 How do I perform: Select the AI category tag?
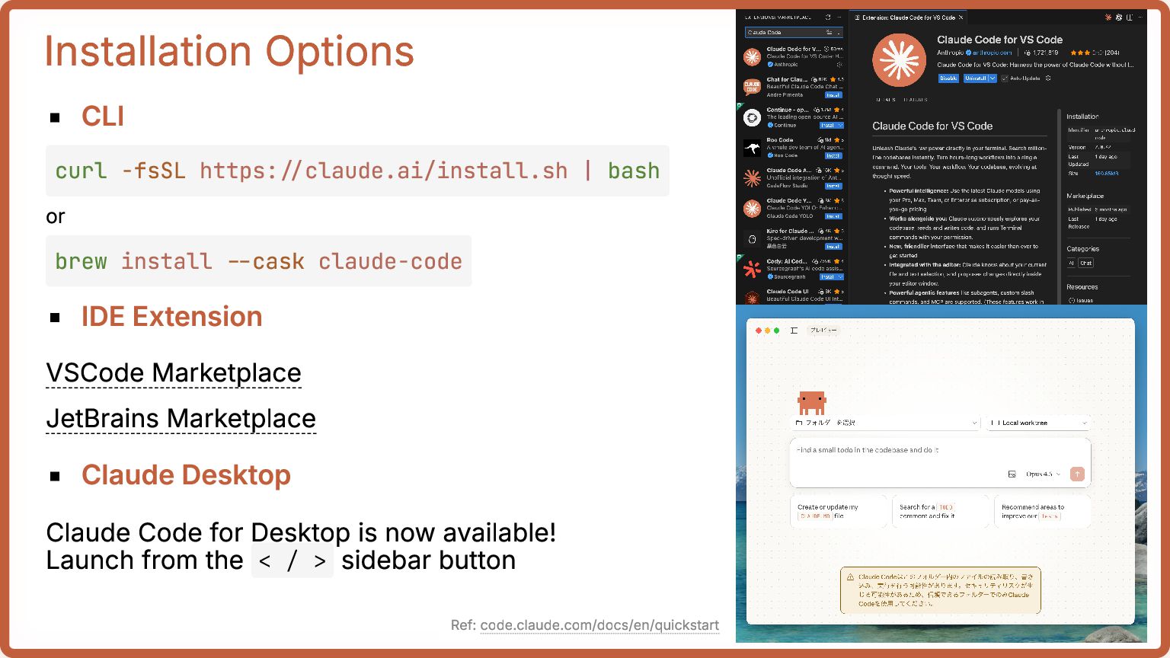click(x=1071, y=263)
